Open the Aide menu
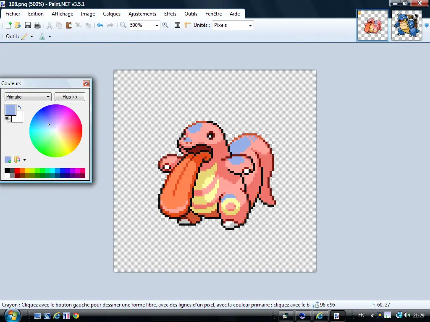The image size is (430, 322). click(235, 14)
